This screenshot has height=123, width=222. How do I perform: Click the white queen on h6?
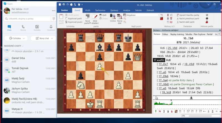point(137,57)
